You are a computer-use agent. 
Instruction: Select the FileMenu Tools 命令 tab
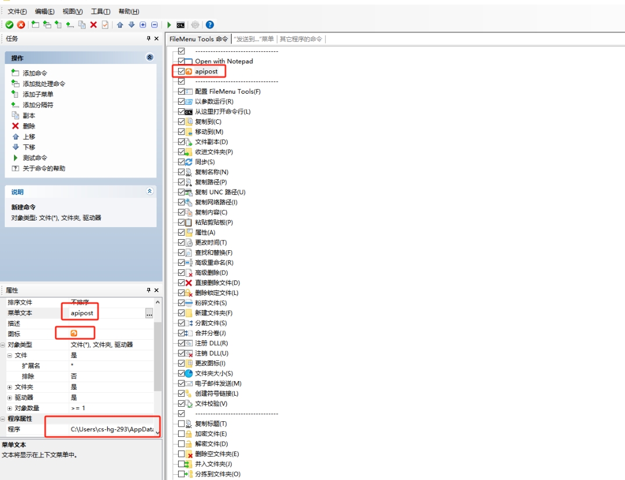[198, 38]
